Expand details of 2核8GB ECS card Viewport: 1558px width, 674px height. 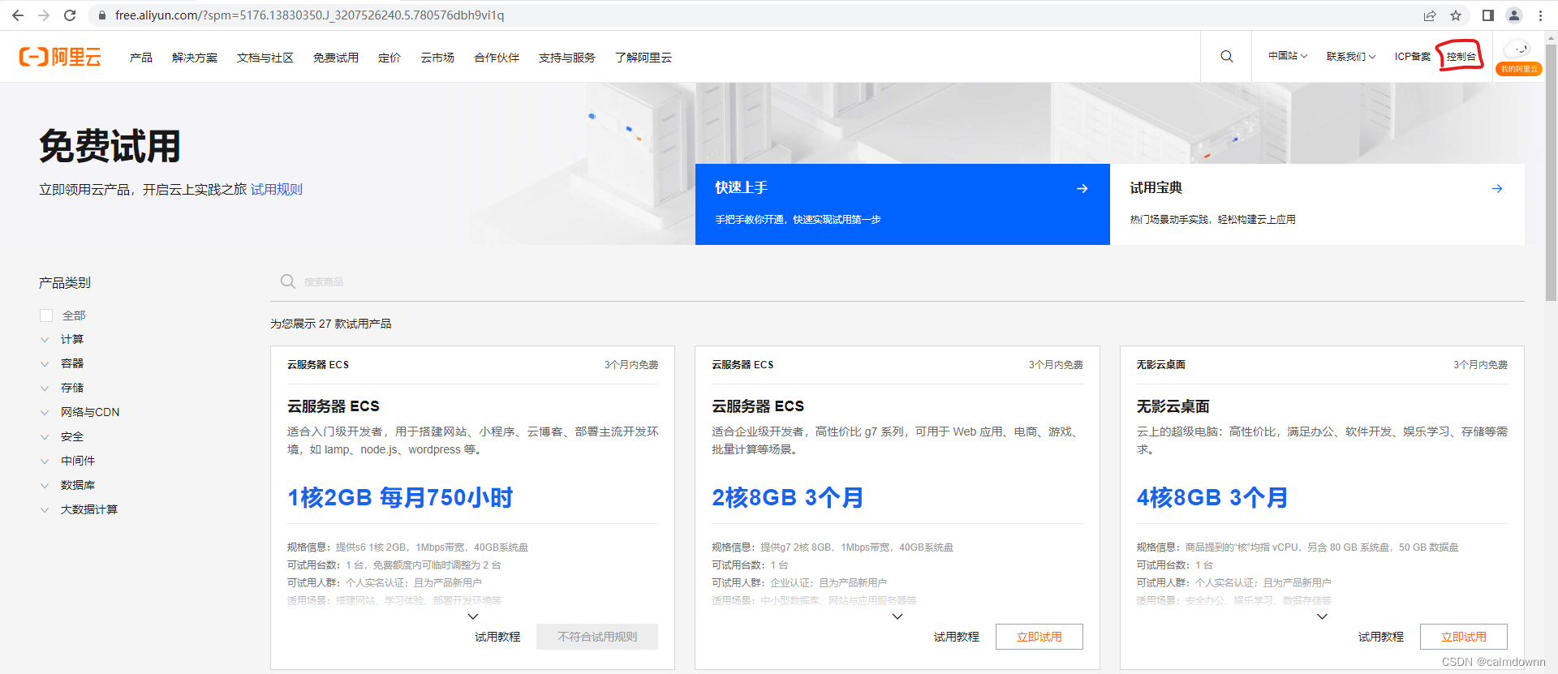click(897, 616)
